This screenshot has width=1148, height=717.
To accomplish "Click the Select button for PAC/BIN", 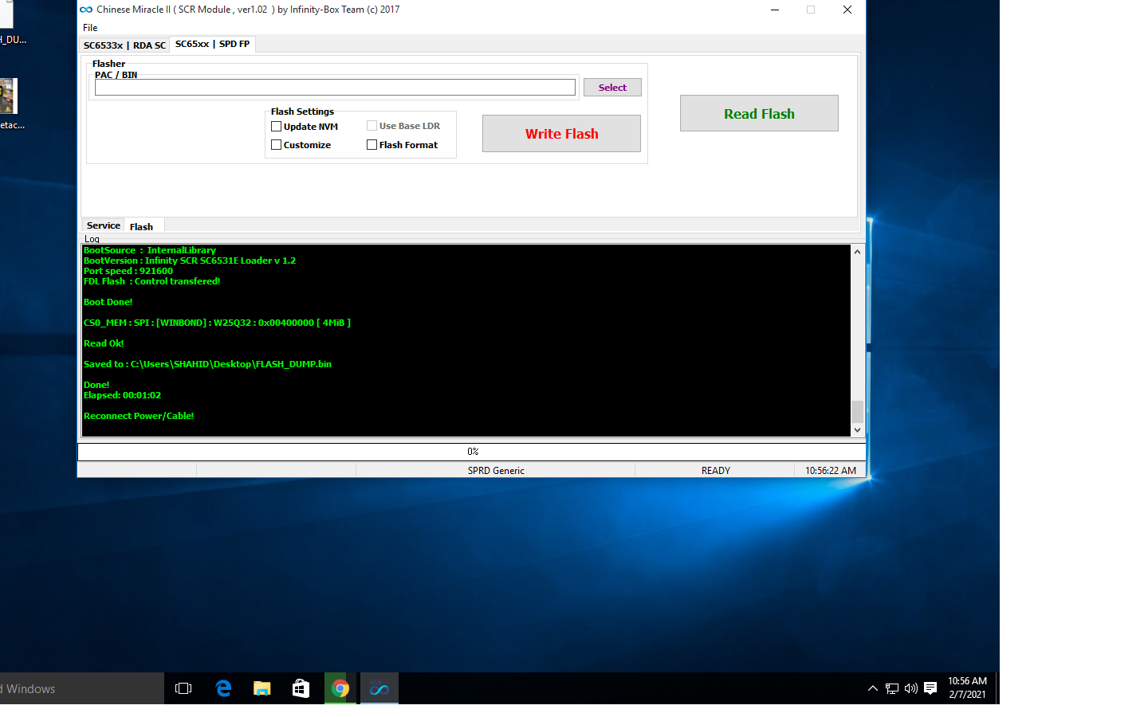I will [x=612, y=88].
